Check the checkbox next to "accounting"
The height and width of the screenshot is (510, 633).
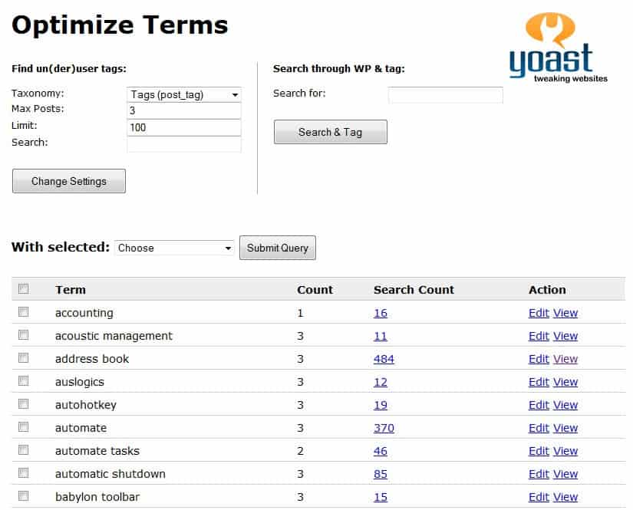coord(23,312)
